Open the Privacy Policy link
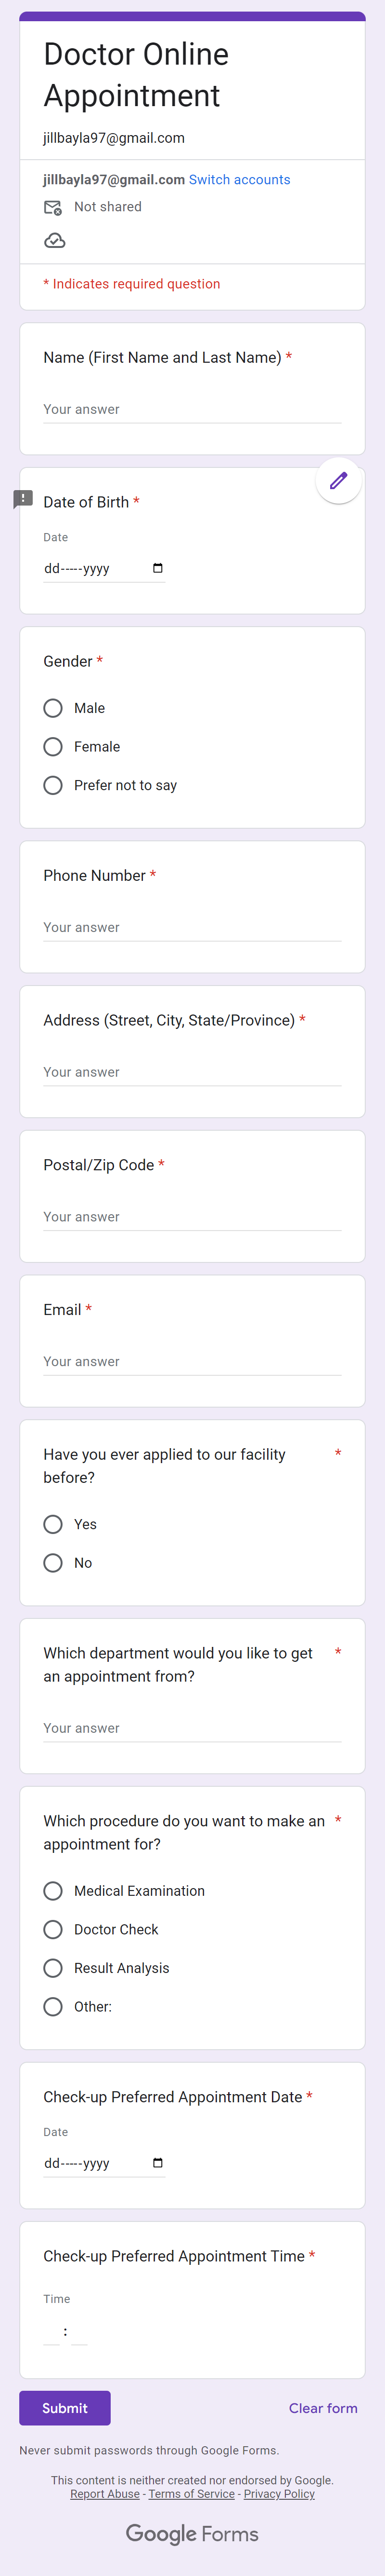This screenshot has height=2576, width=385. point(279,2494)
